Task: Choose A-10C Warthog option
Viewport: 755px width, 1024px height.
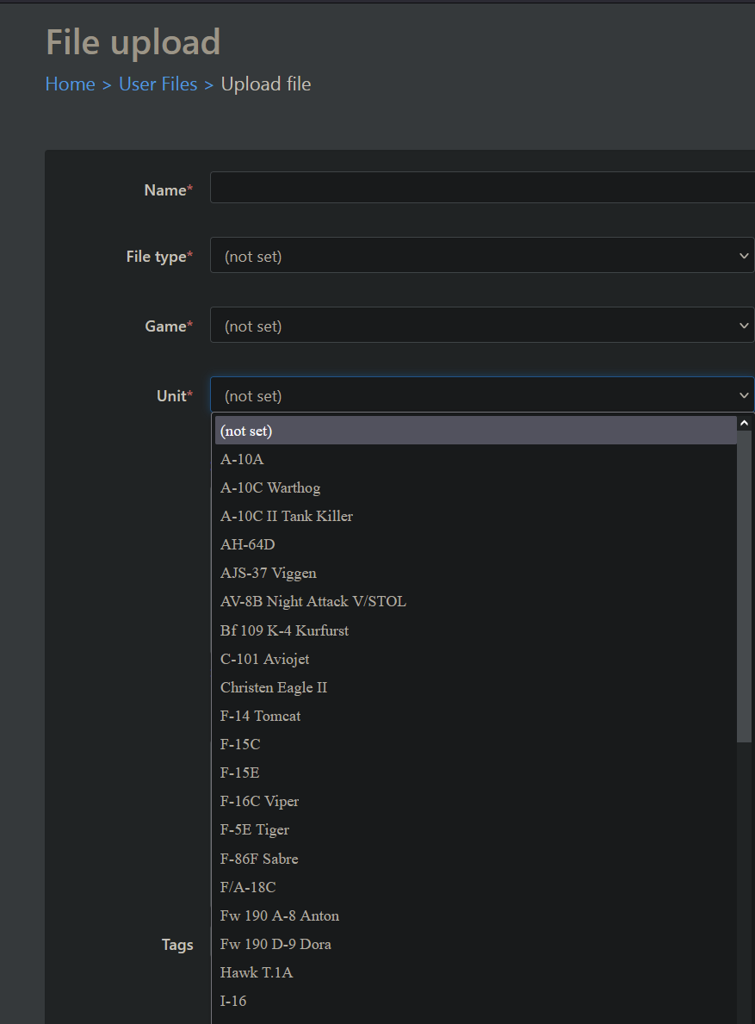Action: click(x=476, y=487)
